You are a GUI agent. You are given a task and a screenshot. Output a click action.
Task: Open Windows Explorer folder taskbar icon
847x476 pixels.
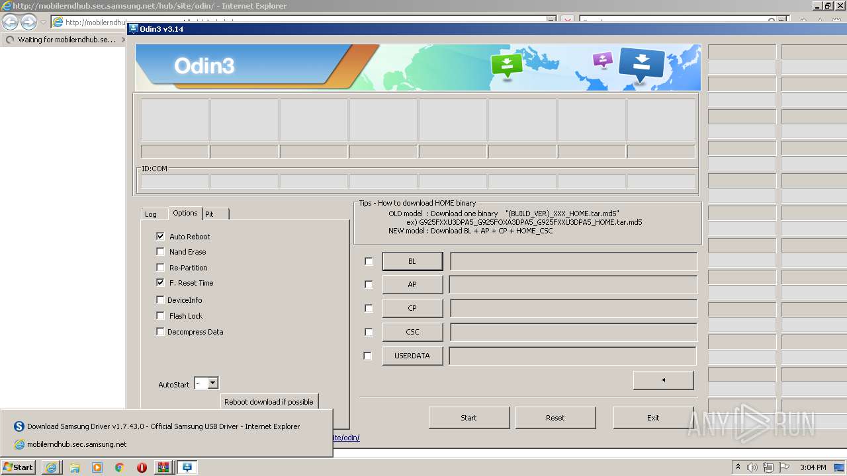click(75, 467)
